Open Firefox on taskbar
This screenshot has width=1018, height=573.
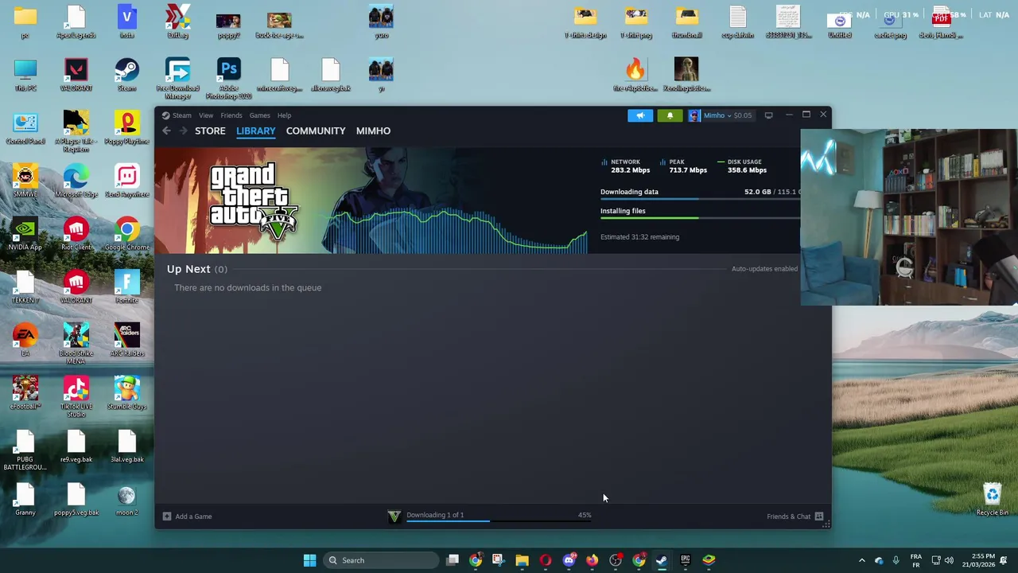[x=592, y=560]
